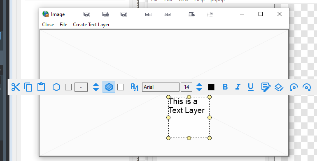Select the hexagon outline border icon
The image size is (317, 161).
[x=56, y=87]
